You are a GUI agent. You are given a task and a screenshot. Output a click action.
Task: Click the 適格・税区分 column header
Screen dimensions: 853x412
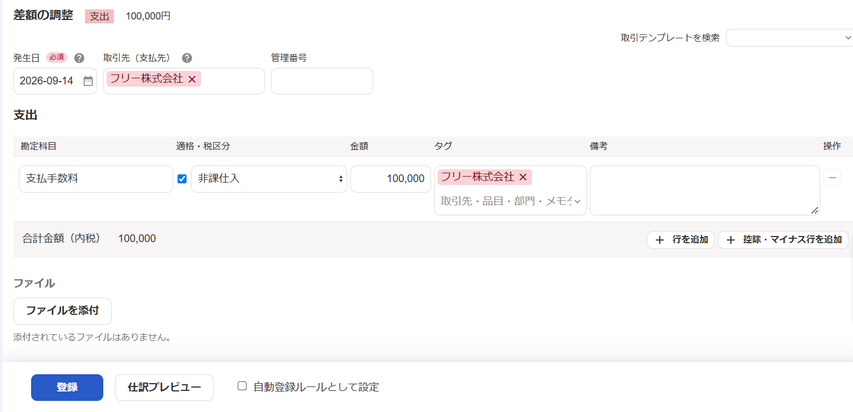click(203, 146)
